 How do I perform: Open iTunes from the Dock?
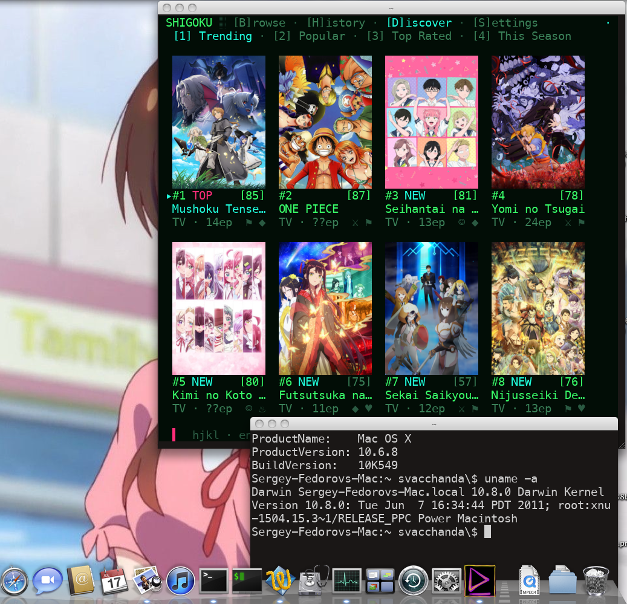tap(180, 581)
